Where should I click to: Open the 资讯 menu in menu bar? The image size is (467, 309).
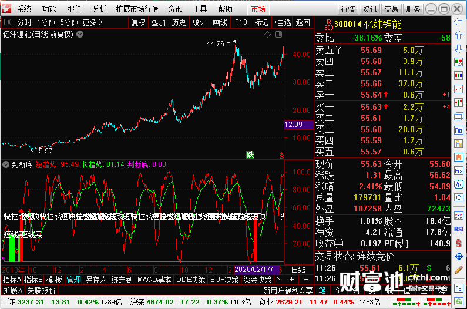[174, 9]
